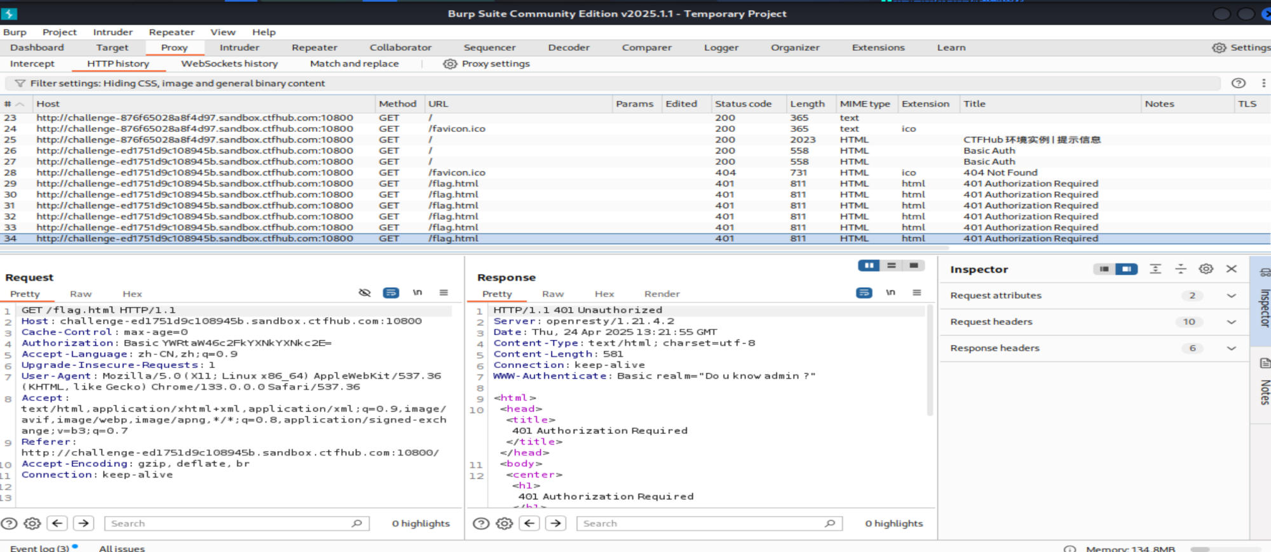Expand Request headers section
Image resolution: width=1271 pixels, height=552 pixels.
1231,322
